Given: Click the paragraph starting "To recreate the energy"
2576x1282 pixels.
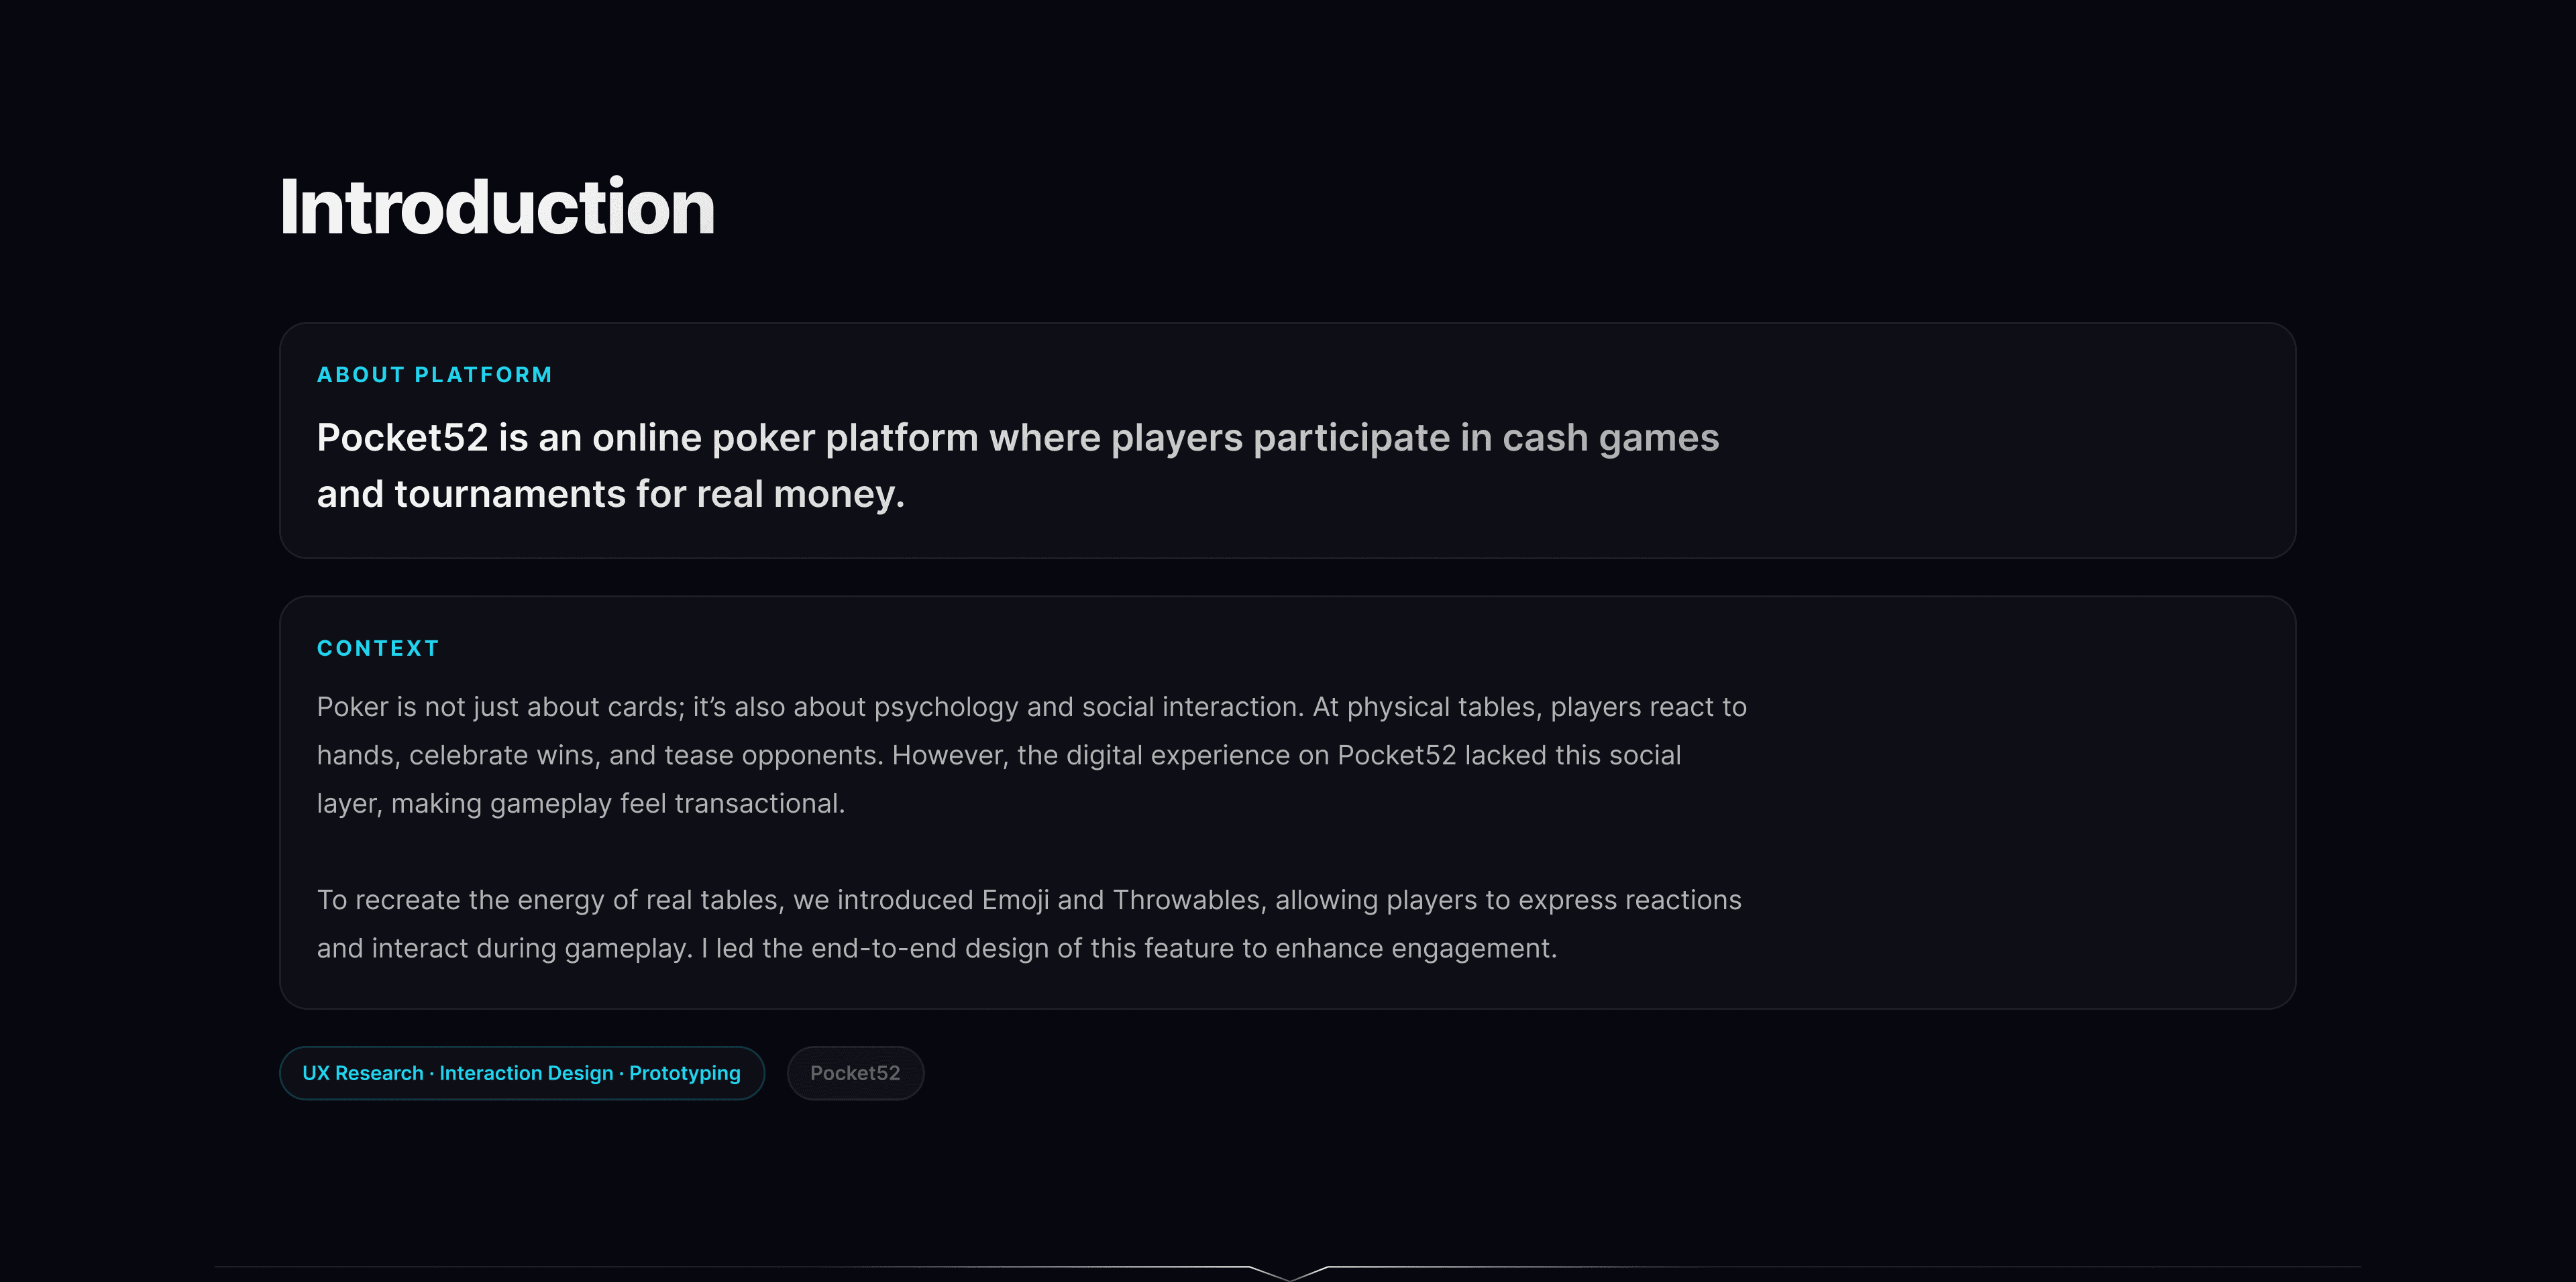Looking at the screenshot, I should tap(1029, 924).
